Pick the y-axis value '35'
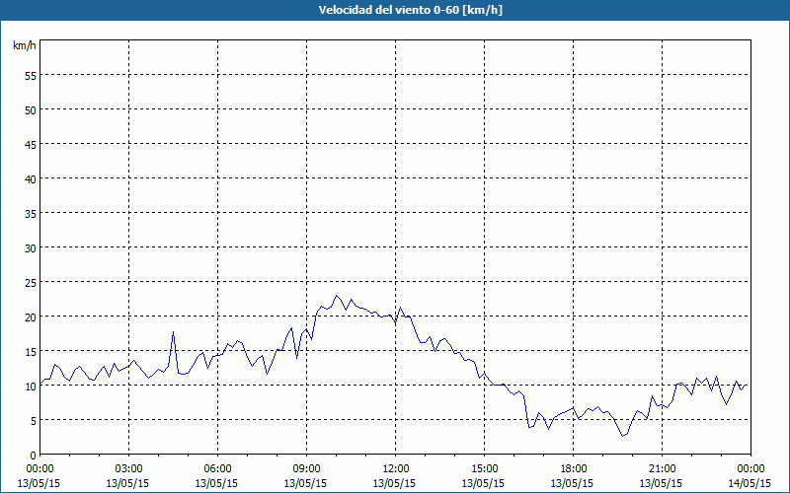 tap(31, 213)
